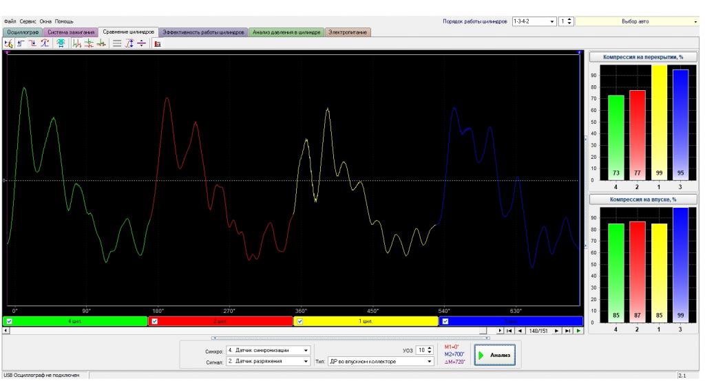This screenshot has height=381, width=705.
Task: Click the red bar chart icon
Action: pyautogui.click(x=158, y=43)
